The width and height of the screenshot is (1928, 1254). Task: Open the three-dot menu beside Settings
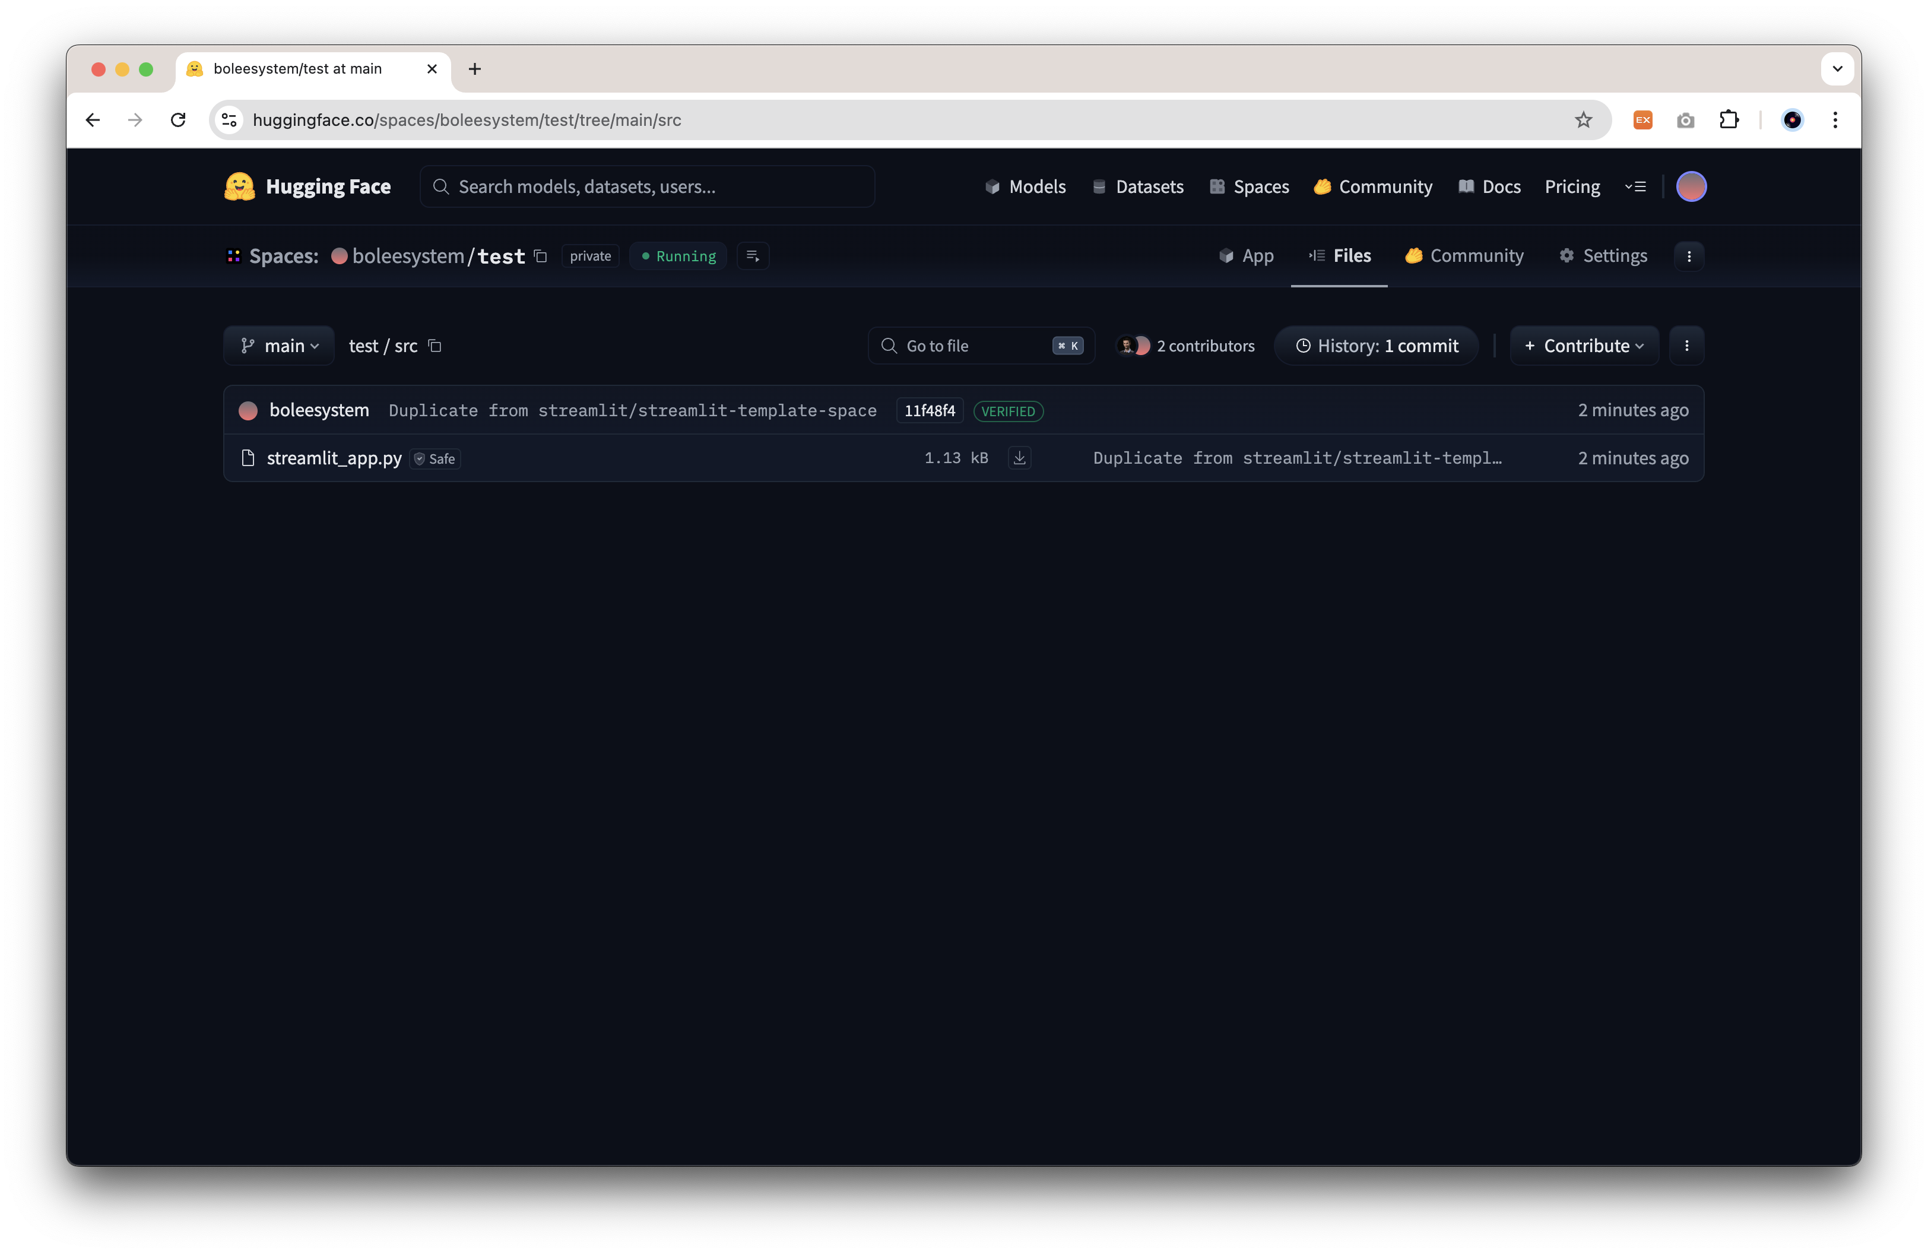point(1689,256)
